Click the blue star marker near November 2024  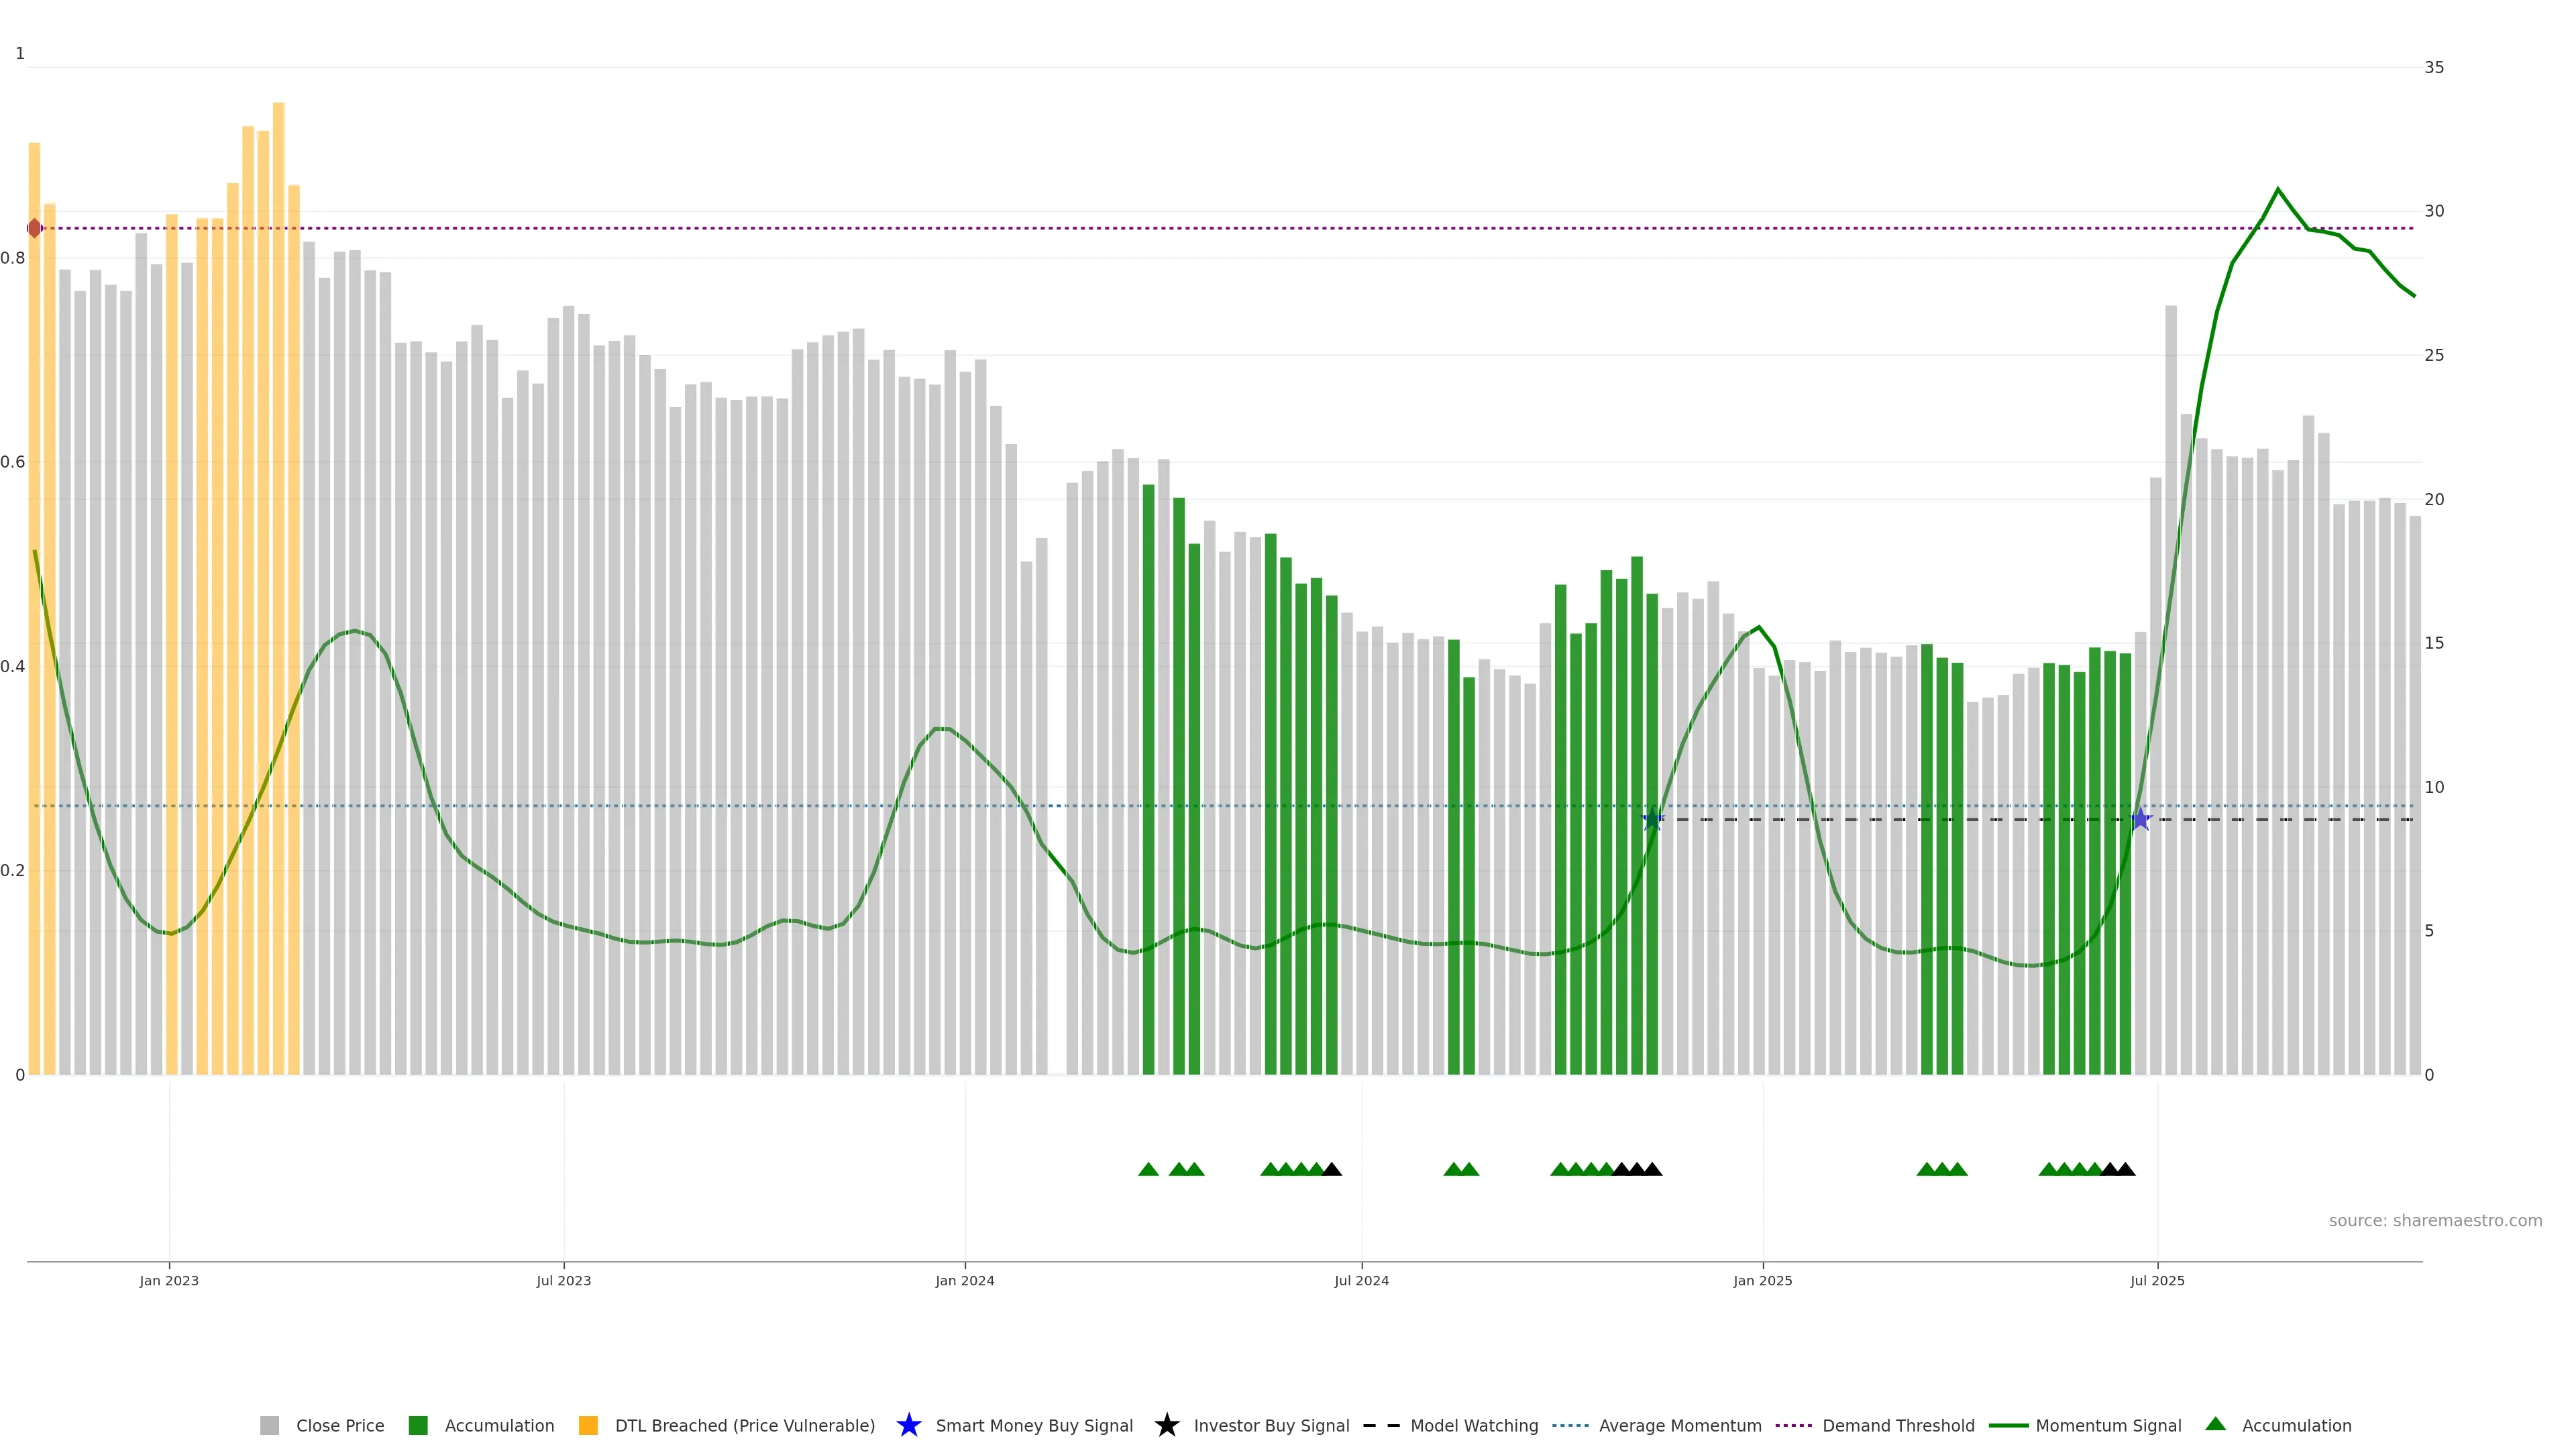point(1653,819)
